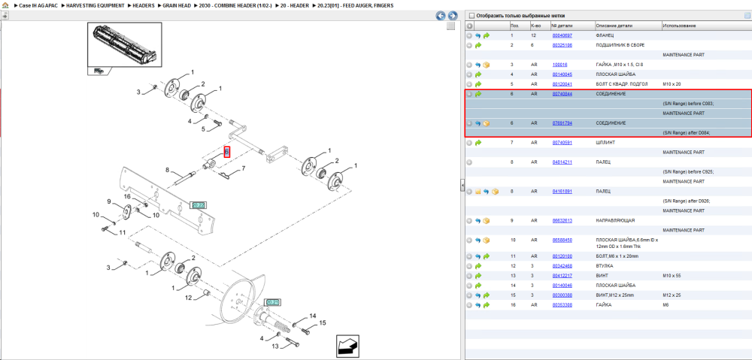Click plus icon on ПЛОСКАЯ ШАЙБА 80140046 row
752x360 pixels.
(469, 286)
